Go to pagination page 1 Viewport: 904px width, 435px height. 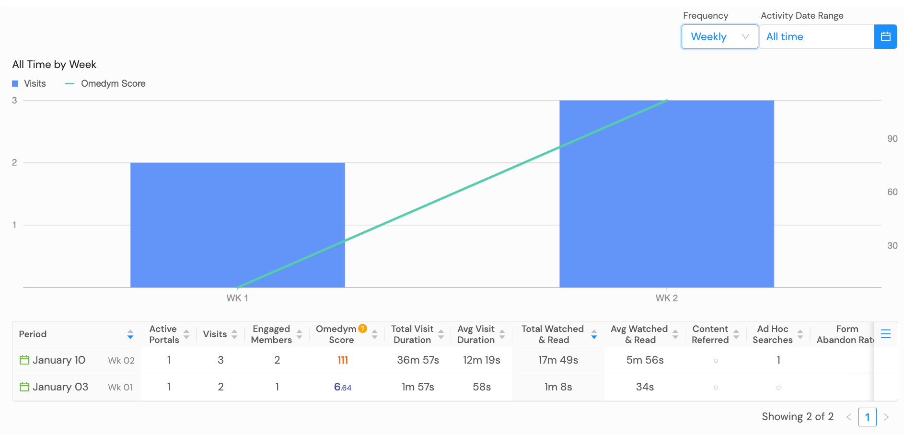click(867, 417)
